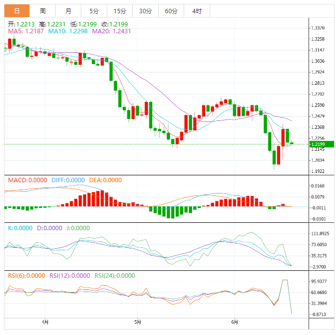
Task: Click the MA10: 1.2298 label
Action: 68,31
